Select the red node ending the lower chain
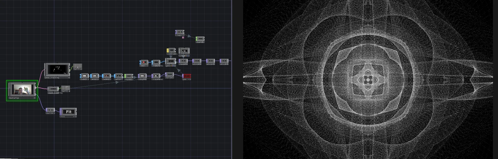This screenshot has height=159, width=498. click(x=186, y=77)
